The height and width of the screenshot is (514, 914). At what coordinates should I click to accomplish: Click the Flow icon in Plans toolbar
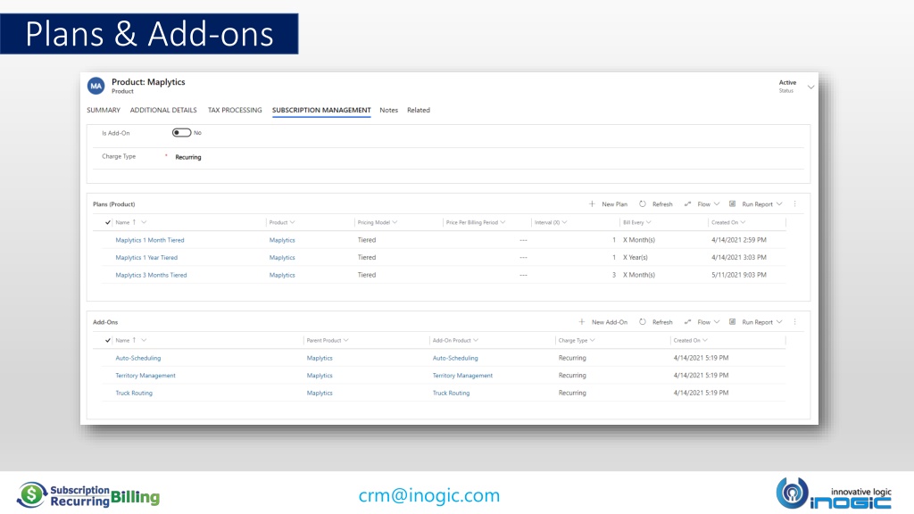[x=688, y=204]
